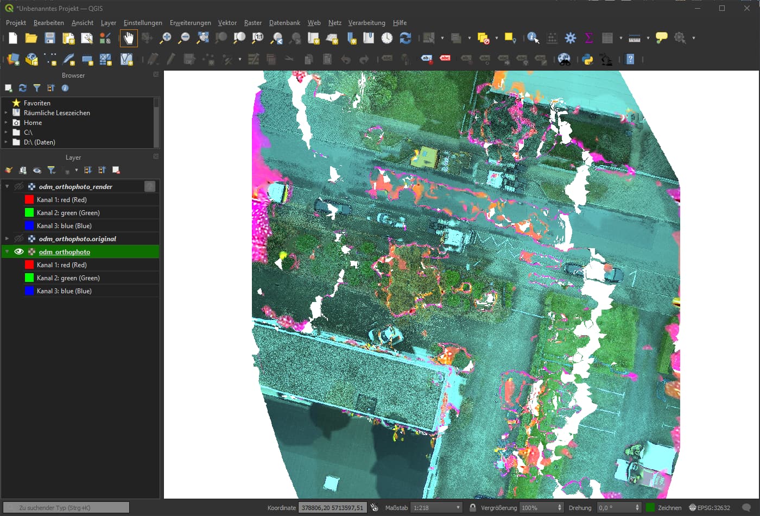Open the Identify Features tool
Viewport: 760px width, 516px height.
[x=533, y=38]
